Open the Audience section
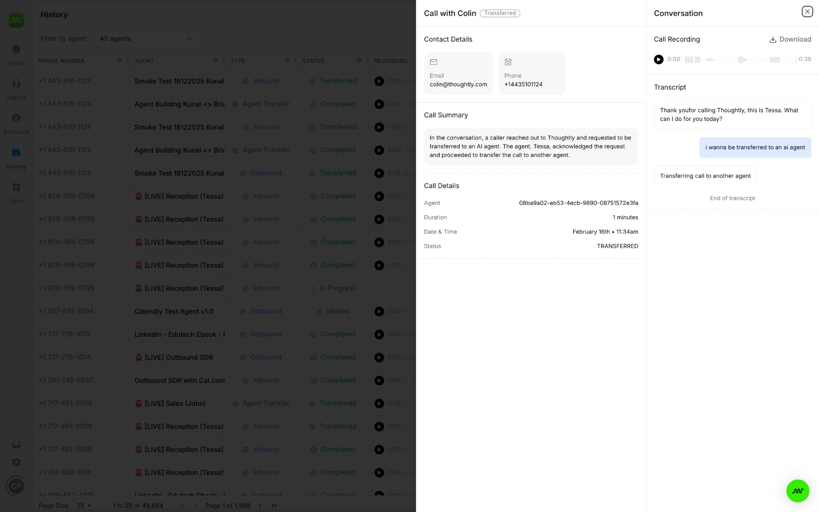 tap(16, 123)
